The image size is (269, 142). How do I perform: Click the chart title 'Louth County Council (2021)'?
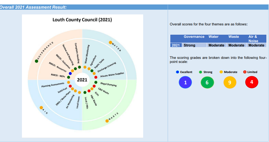coord(82,20)
